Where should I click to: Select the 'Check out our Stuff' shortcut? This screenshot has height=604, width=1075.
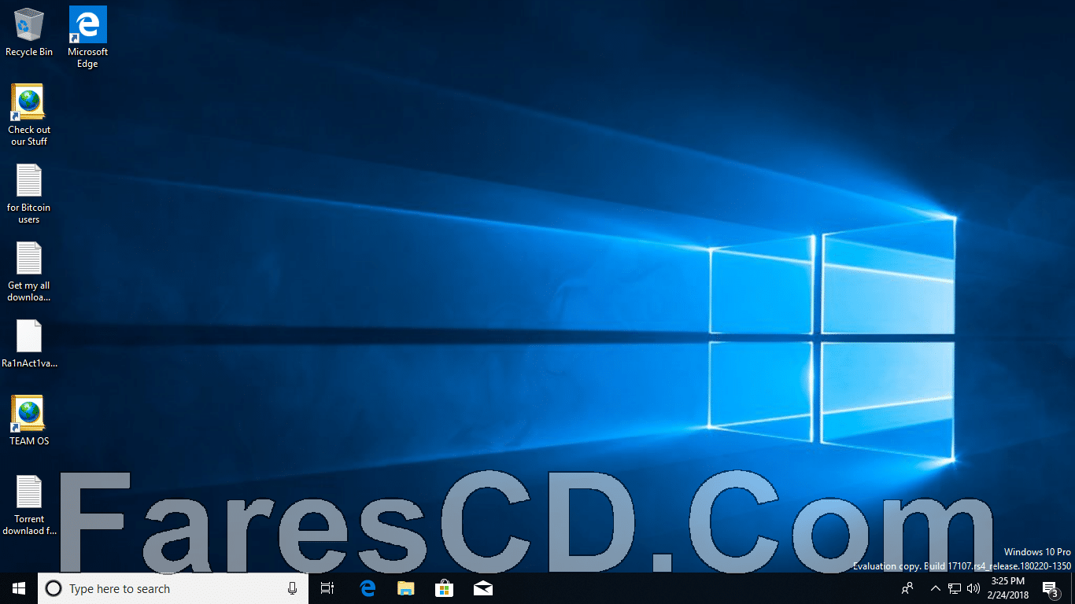29,115
